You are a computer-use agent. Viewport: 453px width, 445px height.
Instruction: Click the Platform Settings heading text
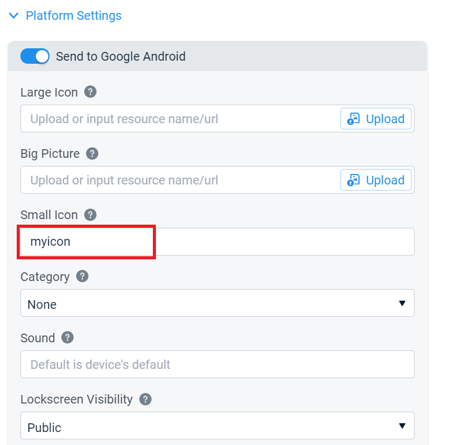tap(74, 16)
